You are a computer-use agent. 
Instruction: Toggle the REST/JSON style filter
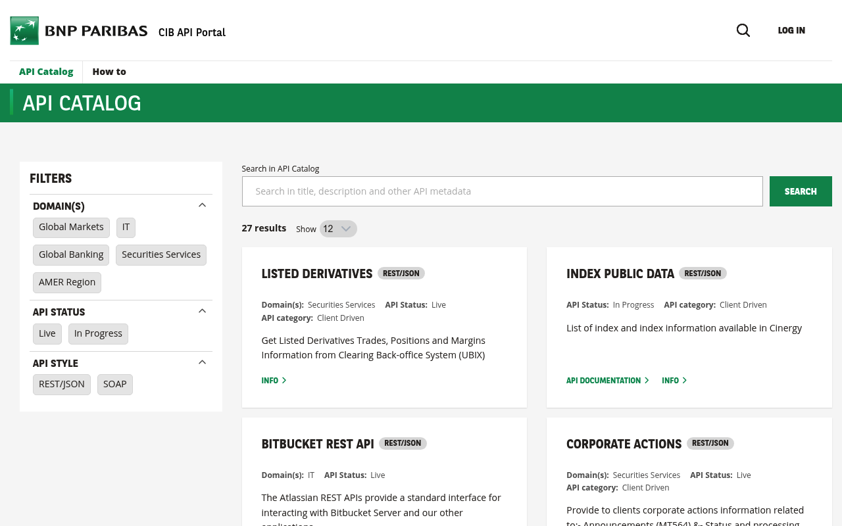click(x=62, y=385)
